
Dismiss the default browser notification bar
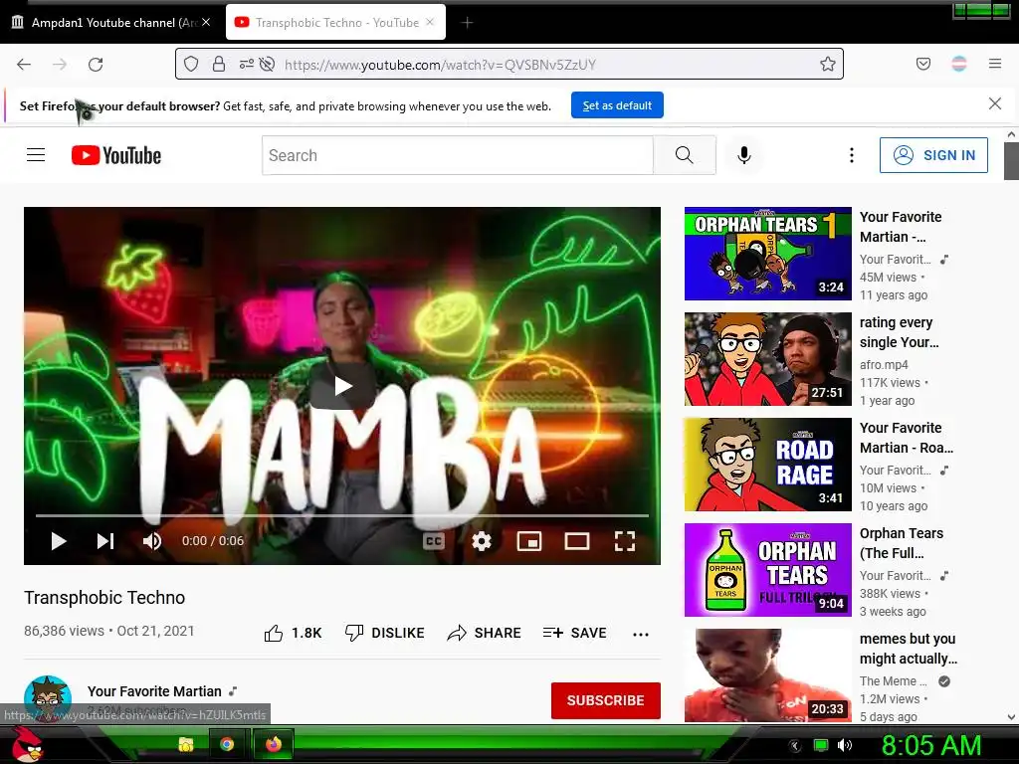click(x=994, y=103)
